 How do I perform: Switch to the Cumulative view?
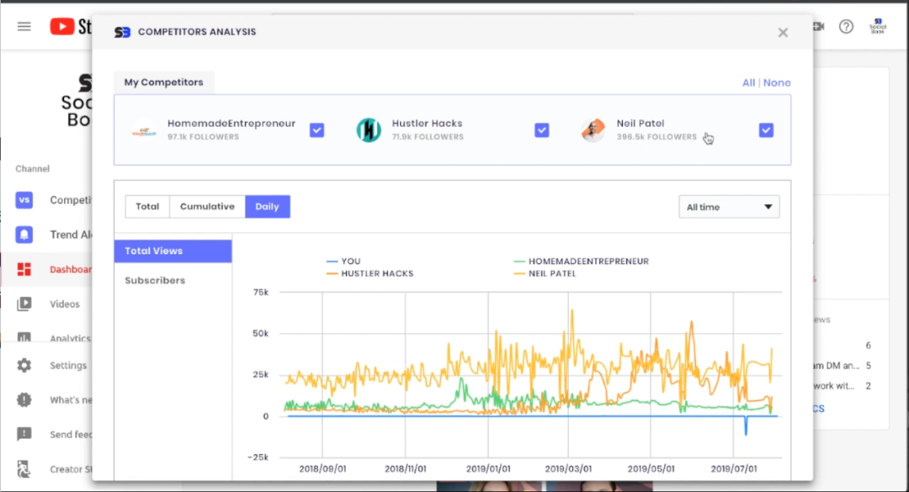click(207, 207)
